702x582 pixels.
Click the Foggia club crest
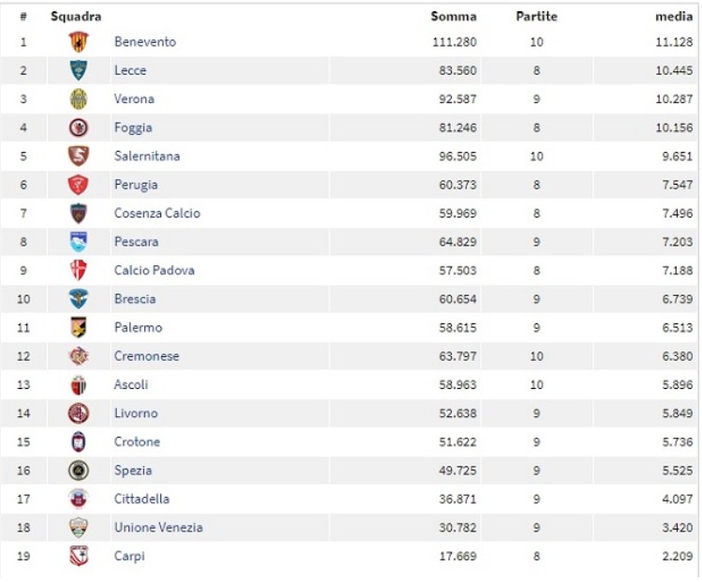(x=79, y=127)
